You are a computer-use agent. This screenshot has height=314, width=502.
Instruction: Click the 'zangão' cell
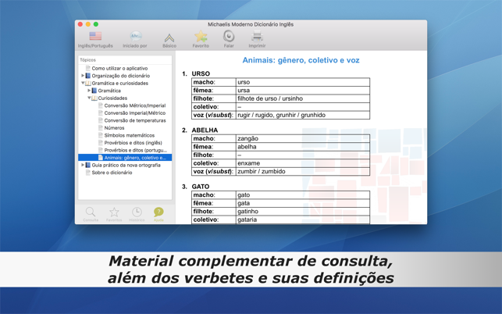click(303, 138)
